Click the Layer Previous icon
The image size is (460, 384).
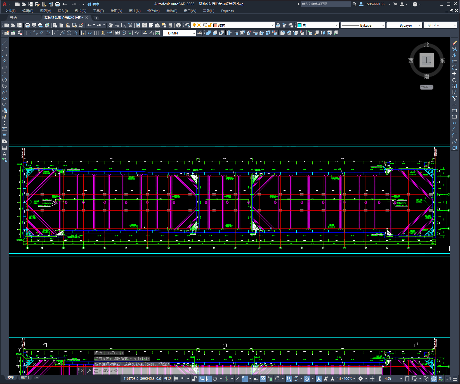(284, 25)
